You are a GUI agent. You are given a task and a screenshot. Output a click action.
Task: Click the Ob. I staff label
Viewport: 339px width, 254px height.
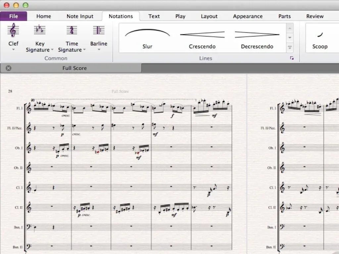pyautogui.click(x=19, y=148)
